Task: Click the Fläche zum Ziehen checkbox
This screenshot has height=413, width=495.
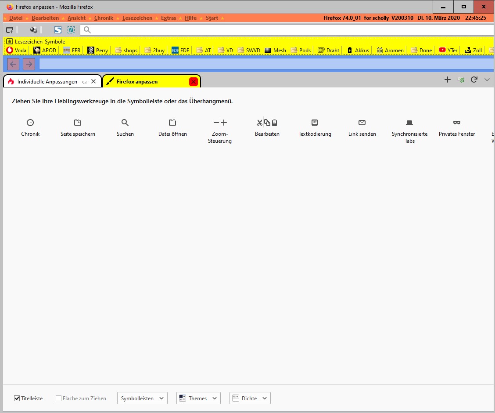Action: pyautogui.click(x=58, y=398)
